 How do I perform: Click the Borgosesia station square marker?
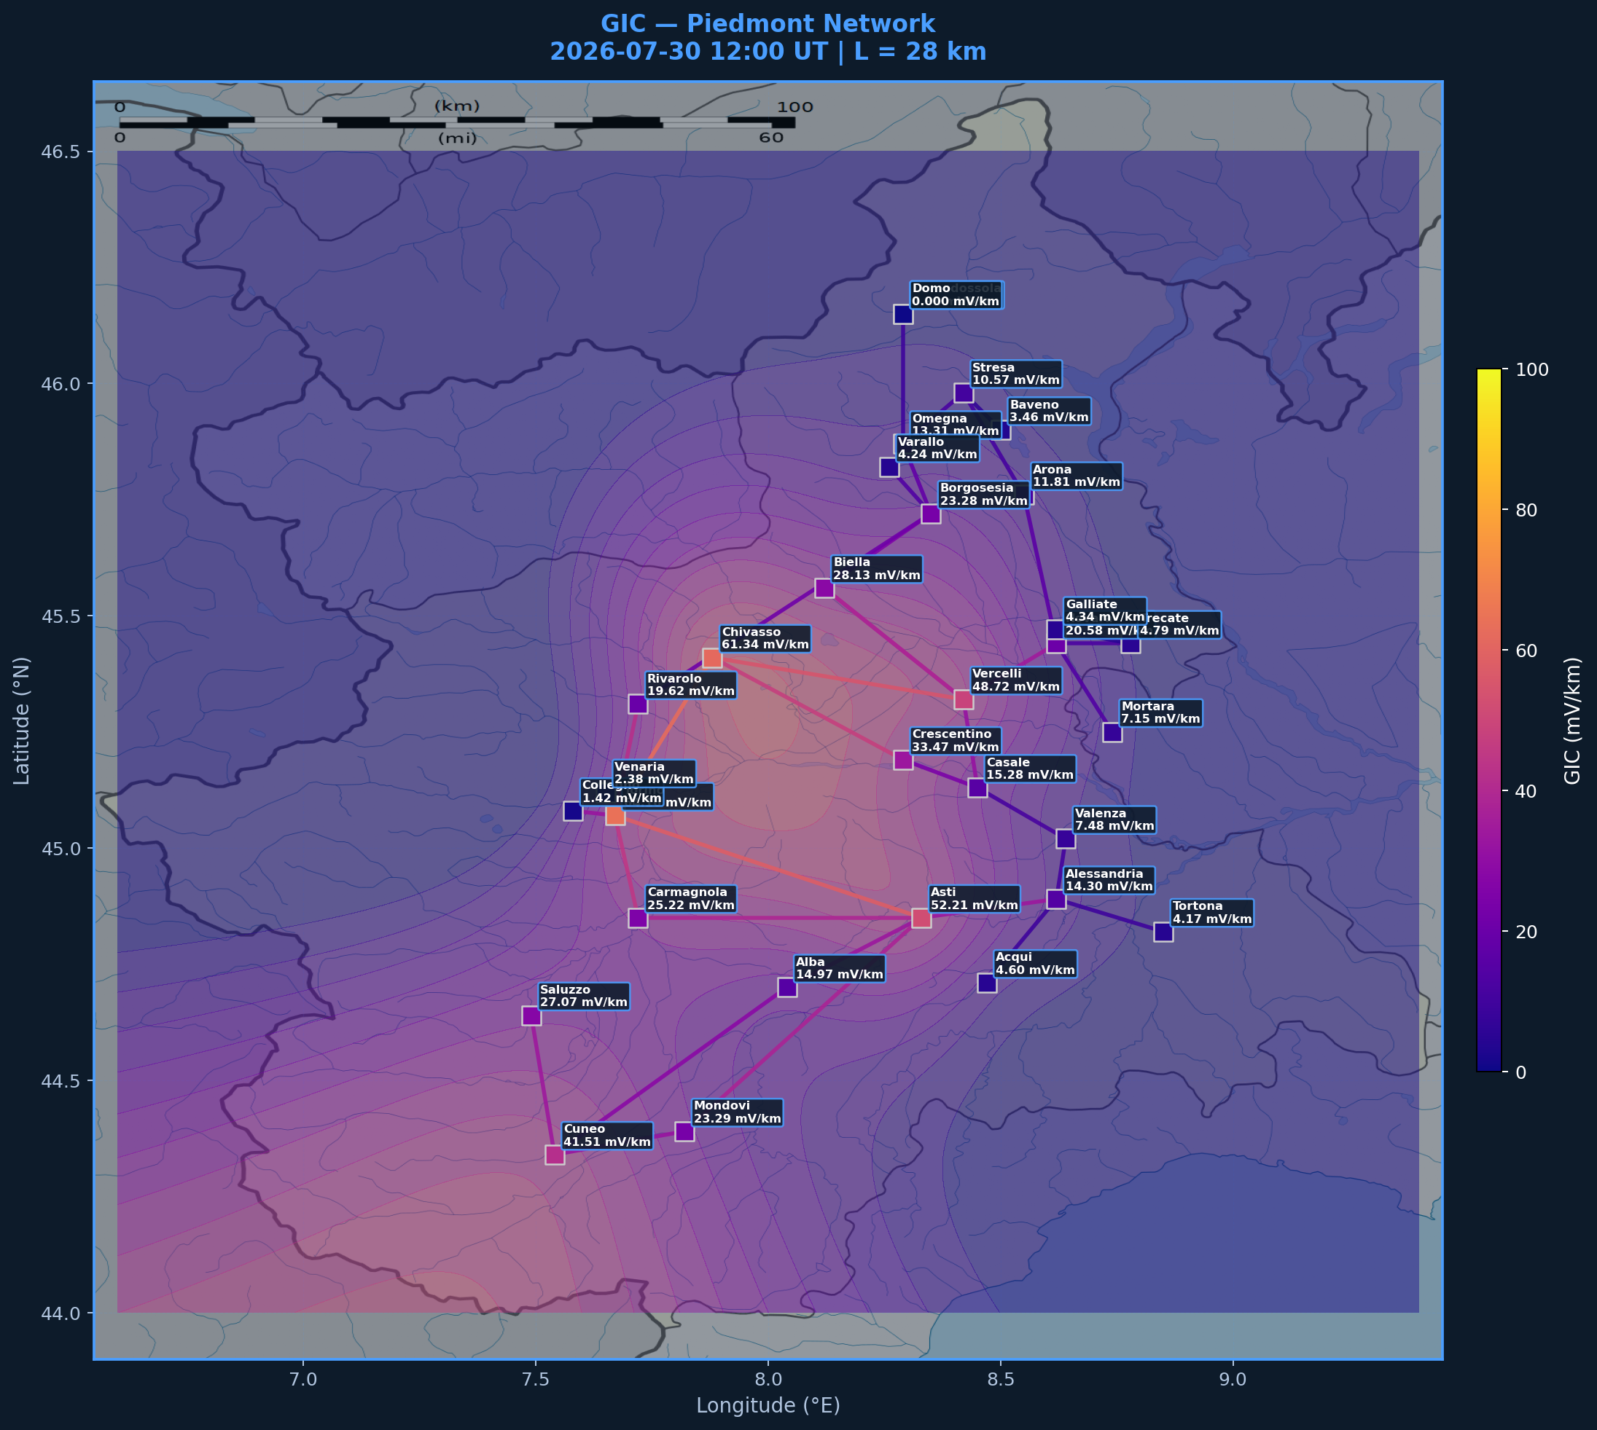pos(931,514)
